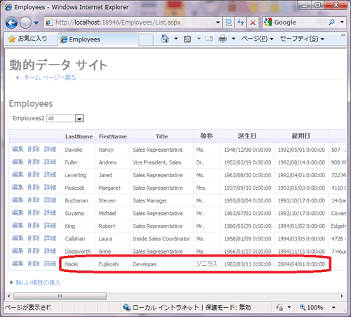Image resolution: width=351 pixels, height=317 pixels.
Task: Click the red Stop loading icon
Action: point(253,22)
